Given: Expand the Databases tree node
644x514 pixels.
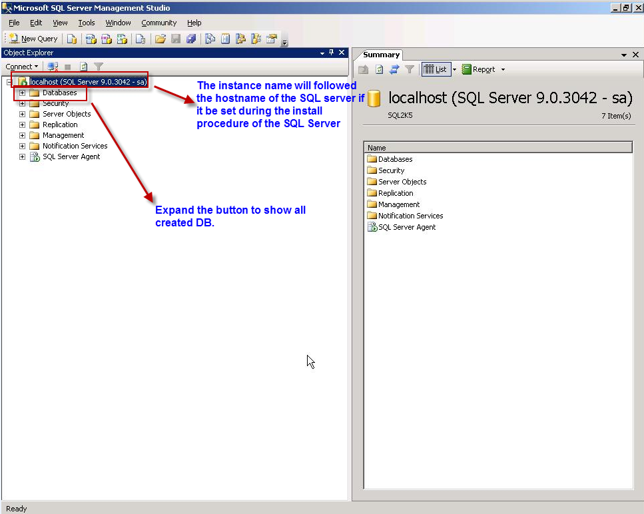Looking at the screenshot, I should (22, 93).
